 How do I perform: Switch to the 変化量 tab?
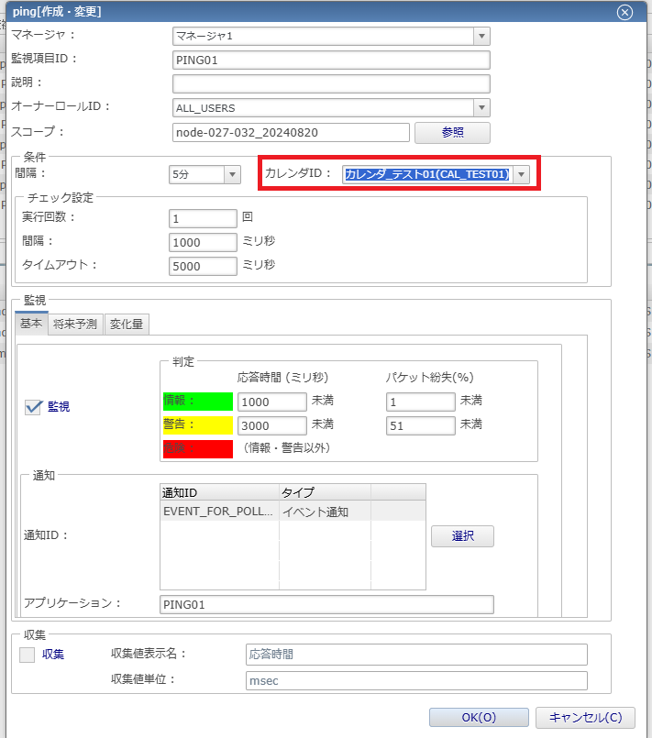pyautogui.click(x=127, y=324)
